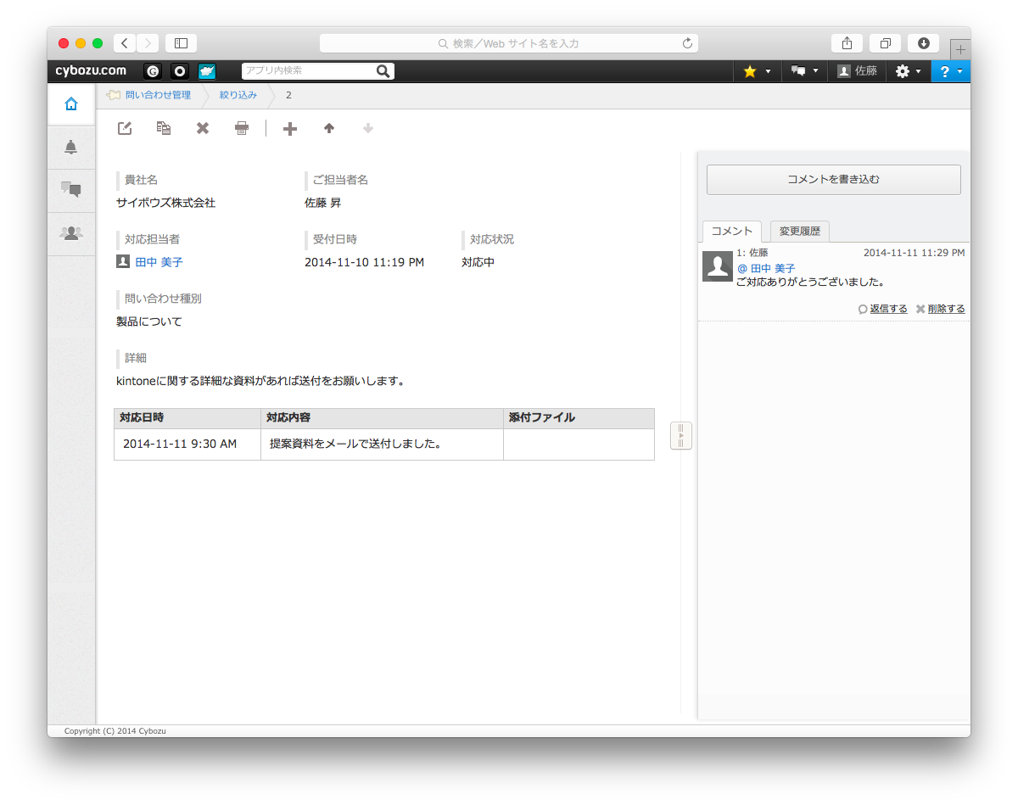Open the edit record pencil icon
The width and height of the screenshot is (1018, 805).
(125, 128)
